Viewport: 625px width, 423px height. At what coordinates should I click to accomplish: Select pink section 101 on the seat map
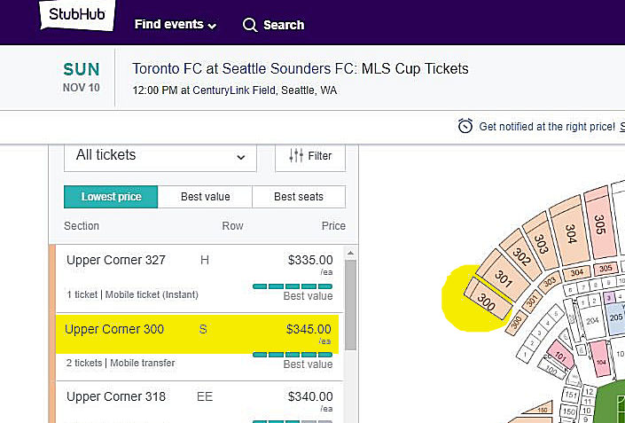point(560,356)
